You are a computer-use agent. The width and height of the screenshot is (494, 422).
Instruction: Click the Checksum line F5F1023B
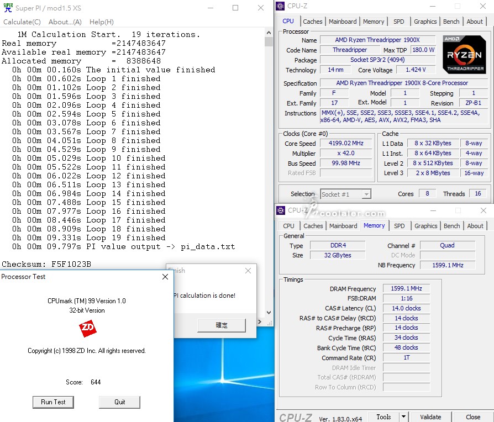click(x=46, y=264)
